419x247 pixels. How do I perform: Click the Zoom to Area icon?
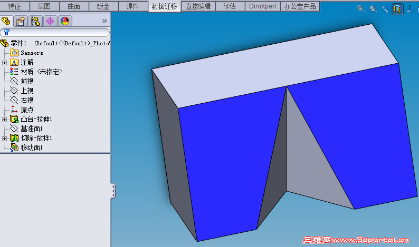[373, 9]
